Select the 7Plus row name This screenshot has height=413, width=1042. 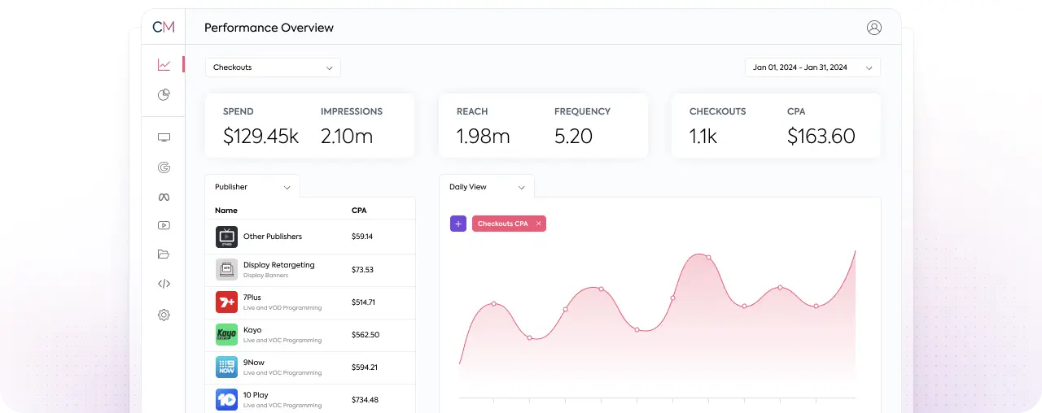point(252,298)
